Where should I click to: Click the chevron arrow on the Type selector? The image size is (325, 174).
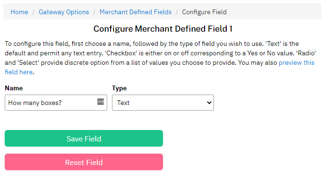[x=209, y=103]
